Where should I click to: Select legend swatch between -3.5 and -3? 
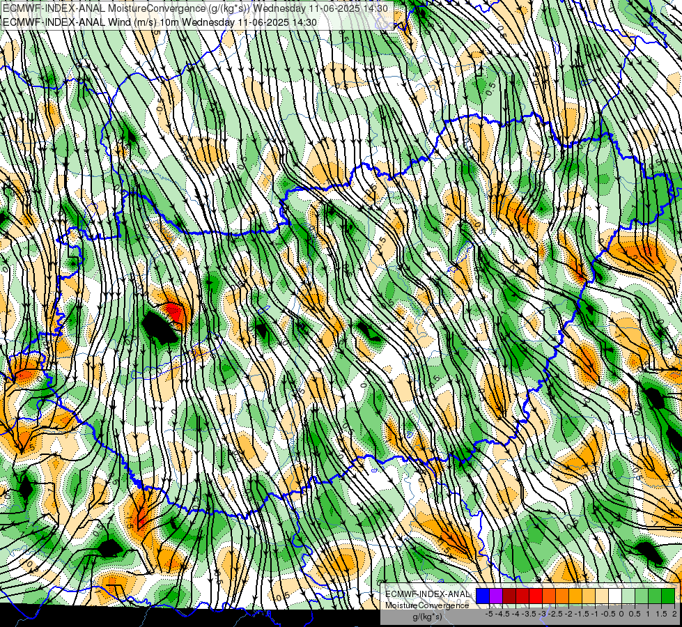click(536, 596)
